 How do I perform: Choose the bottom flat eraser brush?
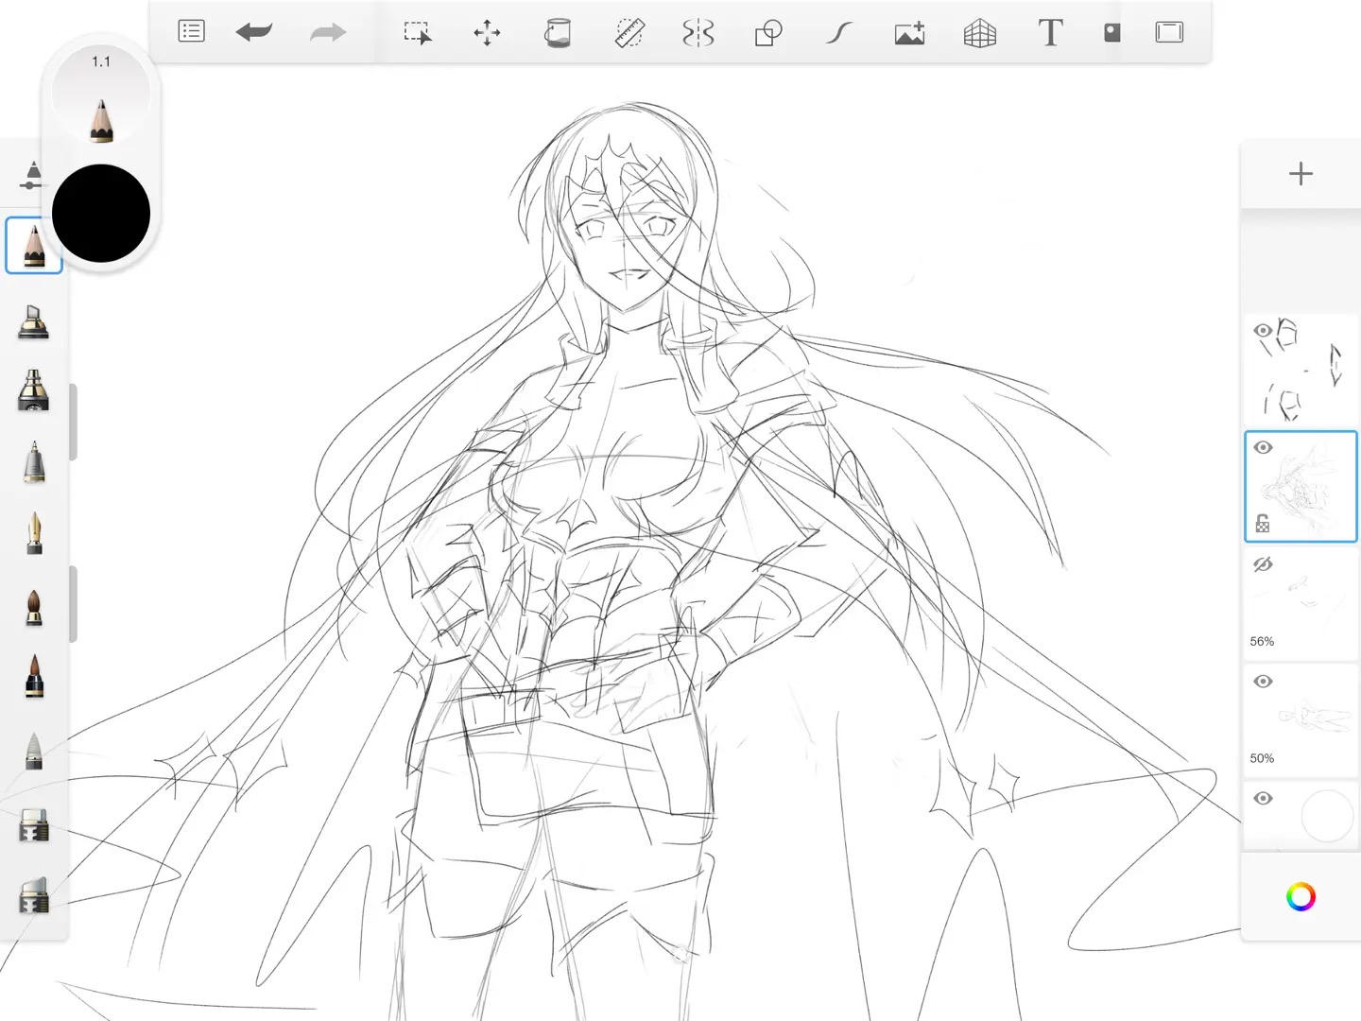tap(34, 895)
